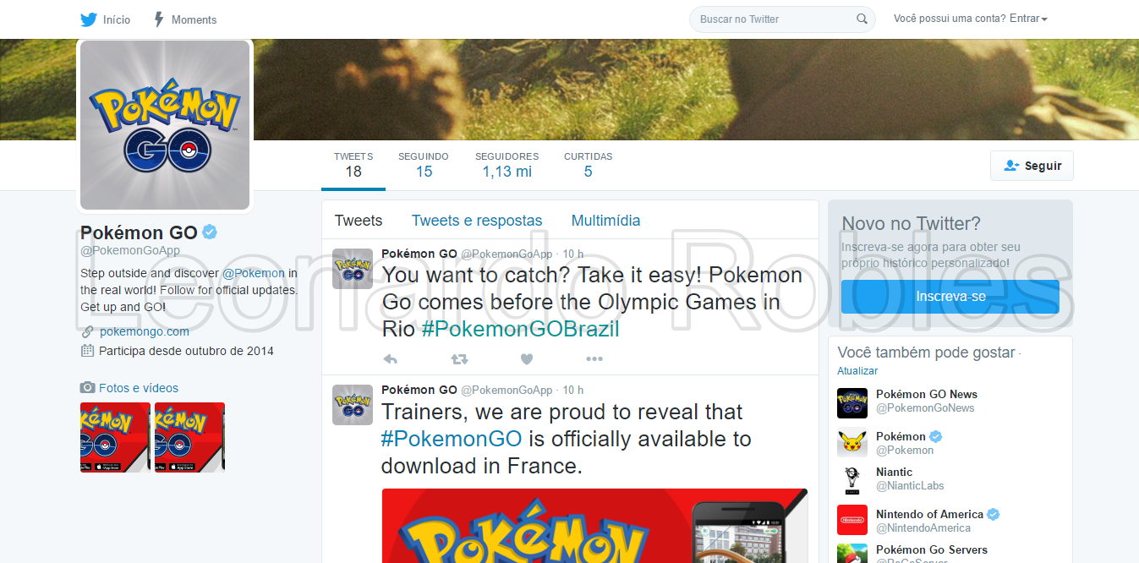Open Nintendo of America account avatar
The height and width of the screenshot is (563, 1139).
click(852, 520)
